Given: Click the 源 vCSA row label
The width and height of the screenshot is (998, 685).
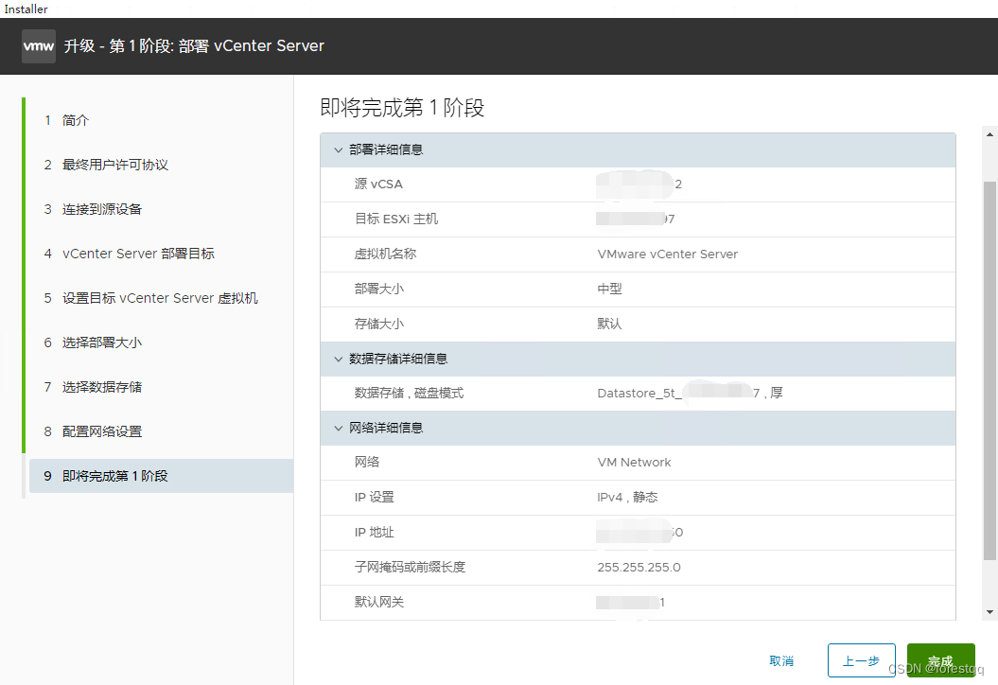Looking at the screenshot, I should [378, 184].
